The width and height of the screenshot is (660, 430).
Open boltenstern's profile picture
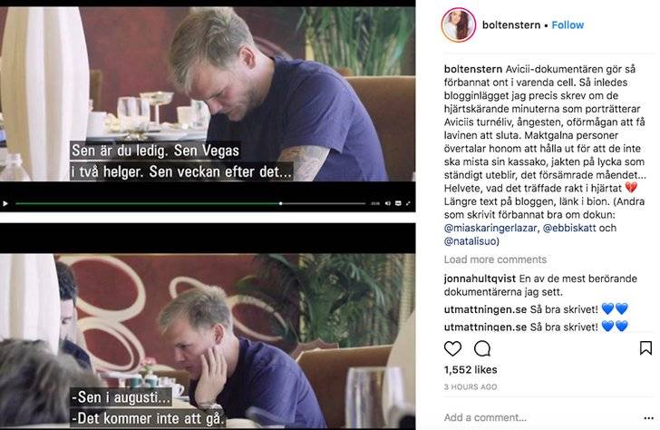pos(459,24)
